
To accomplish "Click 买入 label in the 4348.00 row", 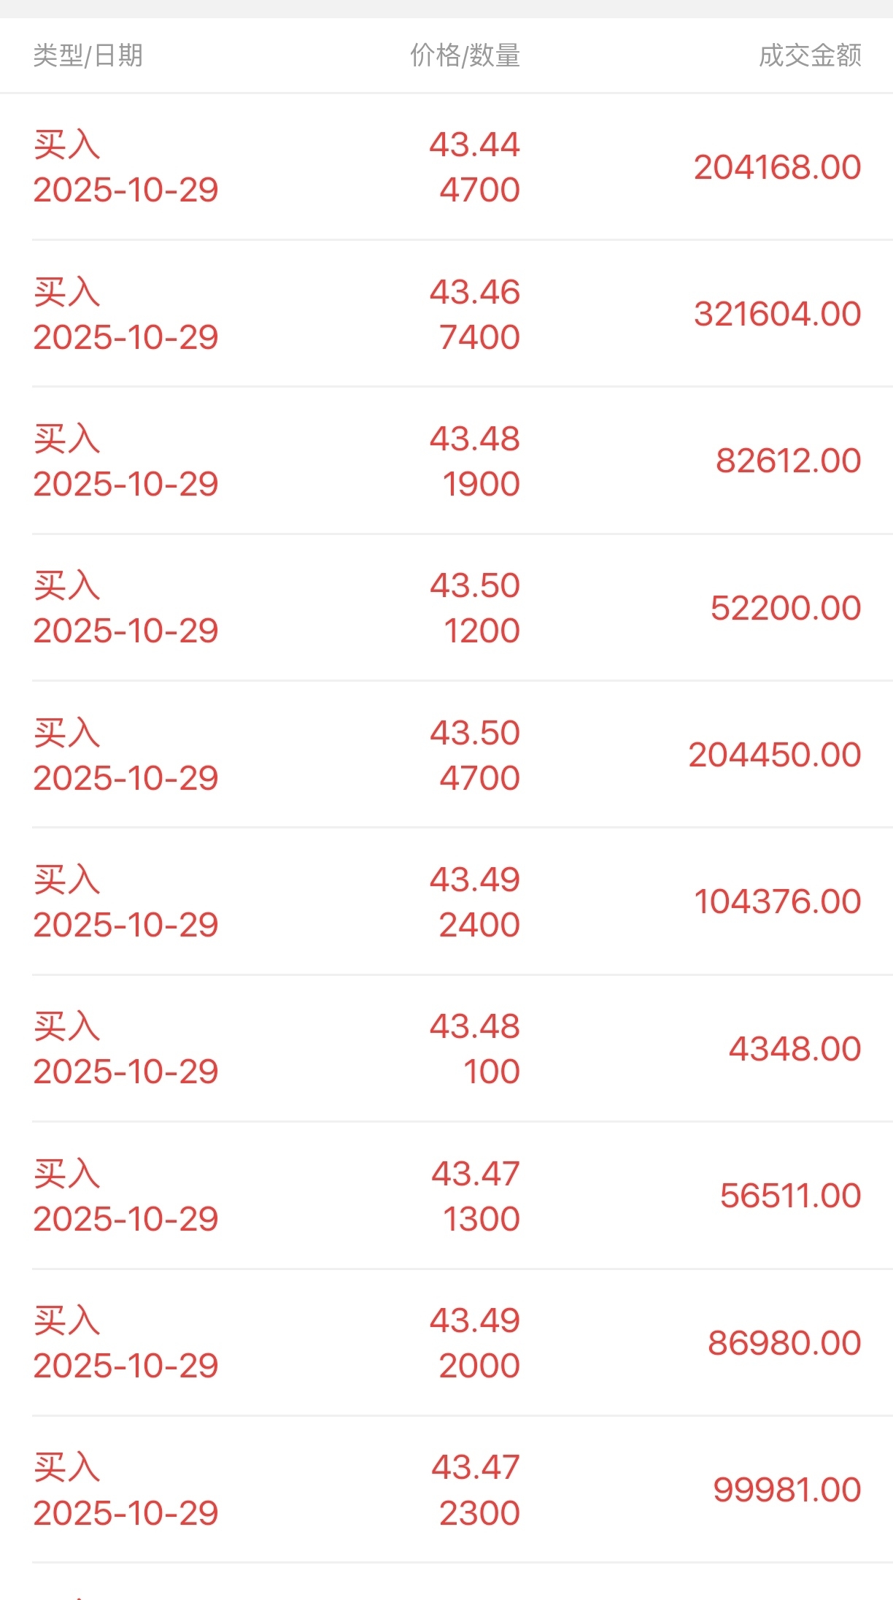I will (x=67, y=1026).
